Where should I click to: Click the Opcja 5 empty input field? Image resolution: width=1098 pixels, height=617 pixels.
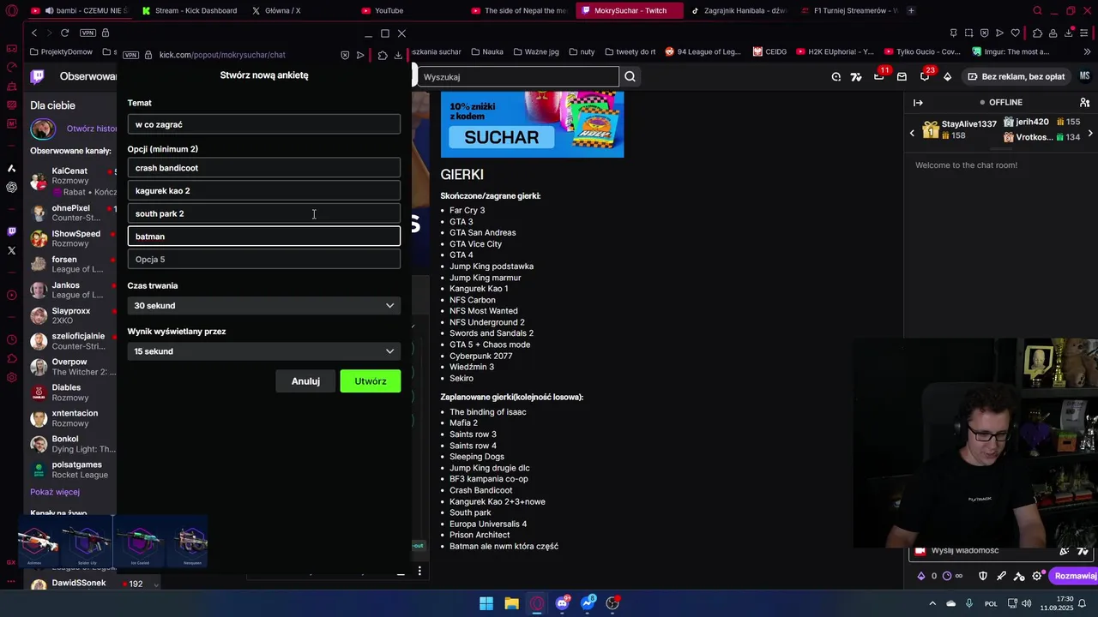[264, 260]
